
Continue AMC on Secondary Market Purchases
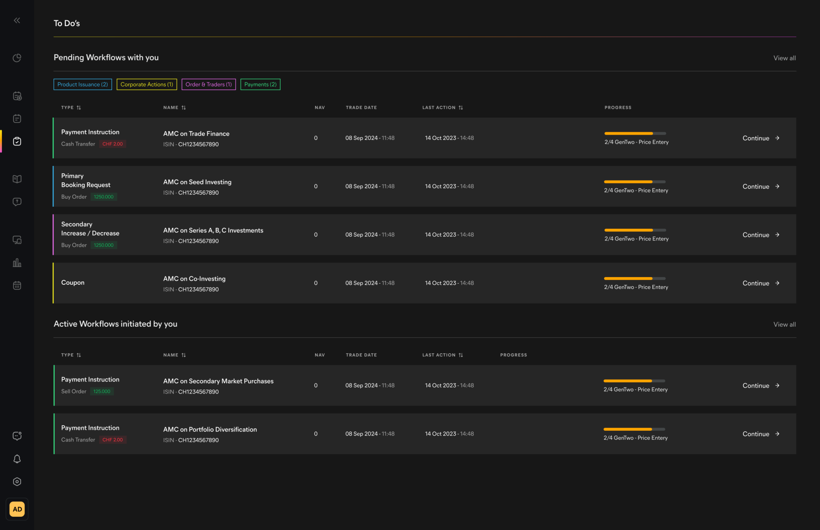coord(761,386)
